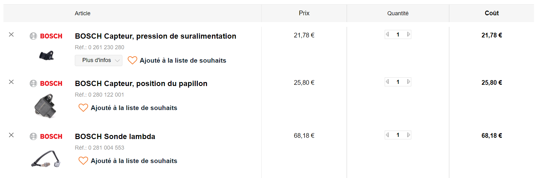View the lambda sensor product thumbnail

(46, 159)
